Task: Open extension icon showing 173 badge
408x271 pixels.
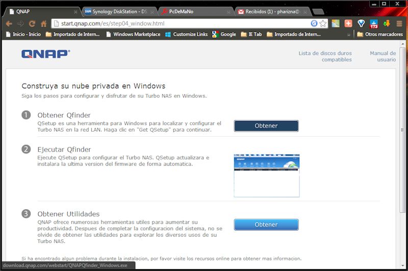Action: (x=374, y=24)
